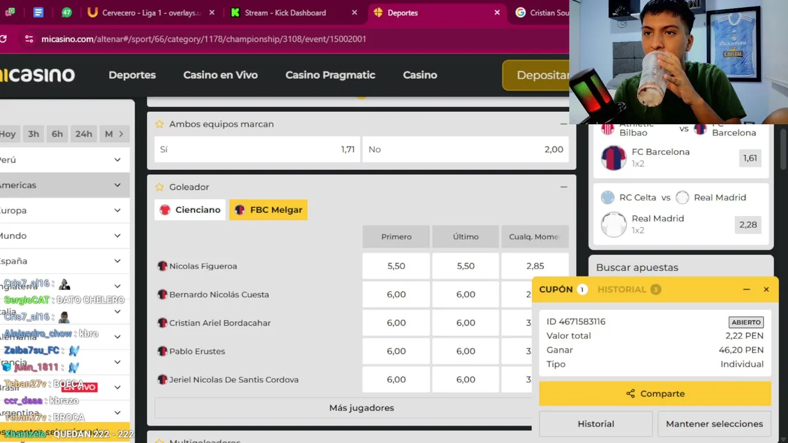Screen dimensions: 788x443
Task: Click the Cienciano team crest
Action: [x=165, y=210]
